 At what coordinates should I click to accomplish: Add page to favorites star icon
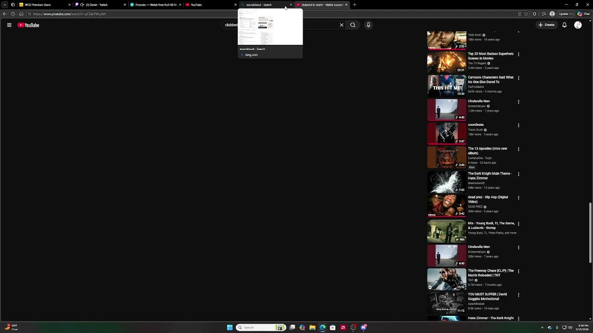526,14
